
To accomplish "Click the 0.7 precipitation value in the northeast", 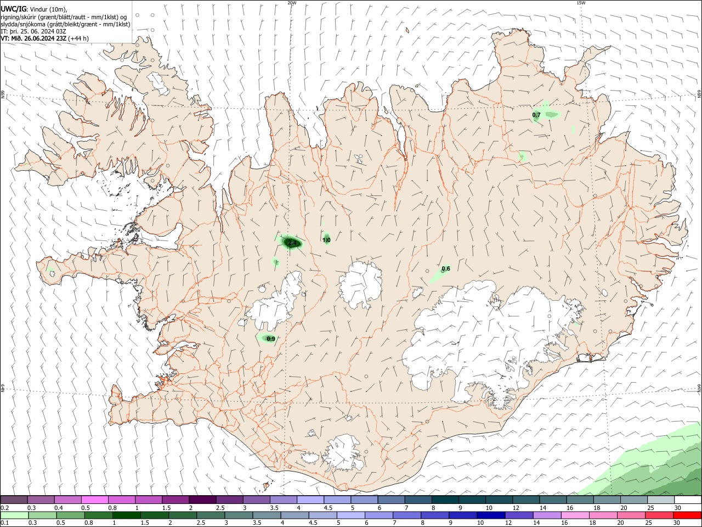I will [x=536, y=115].
